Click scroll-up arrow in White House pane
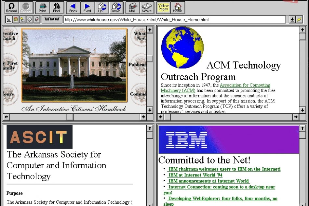 click(150, 30)
